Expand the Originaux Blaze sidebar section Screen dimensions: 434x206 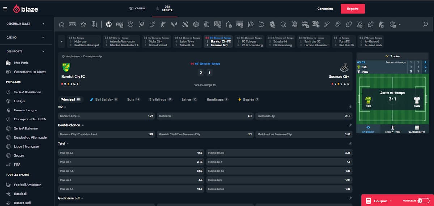click(43, 24)
